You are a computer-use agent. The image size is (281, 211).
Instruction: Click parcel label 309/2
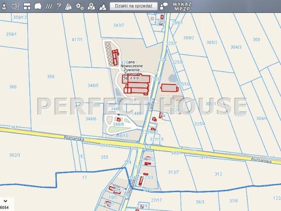pyautogui.click(x=188, y=38)
